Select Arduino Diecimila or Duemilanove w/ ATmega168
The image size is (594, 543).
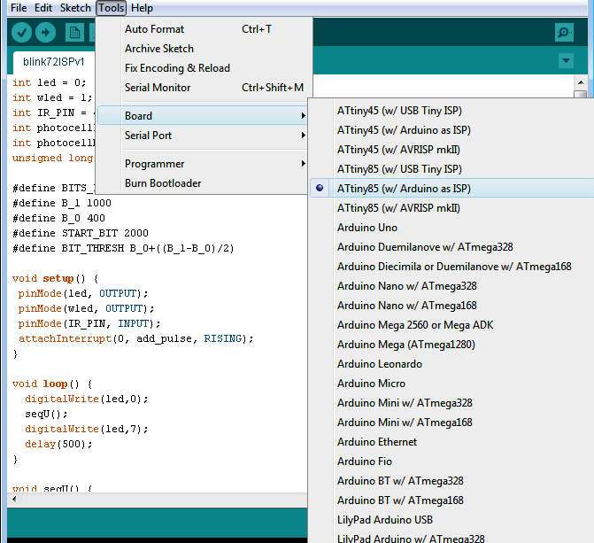[452, 267]
